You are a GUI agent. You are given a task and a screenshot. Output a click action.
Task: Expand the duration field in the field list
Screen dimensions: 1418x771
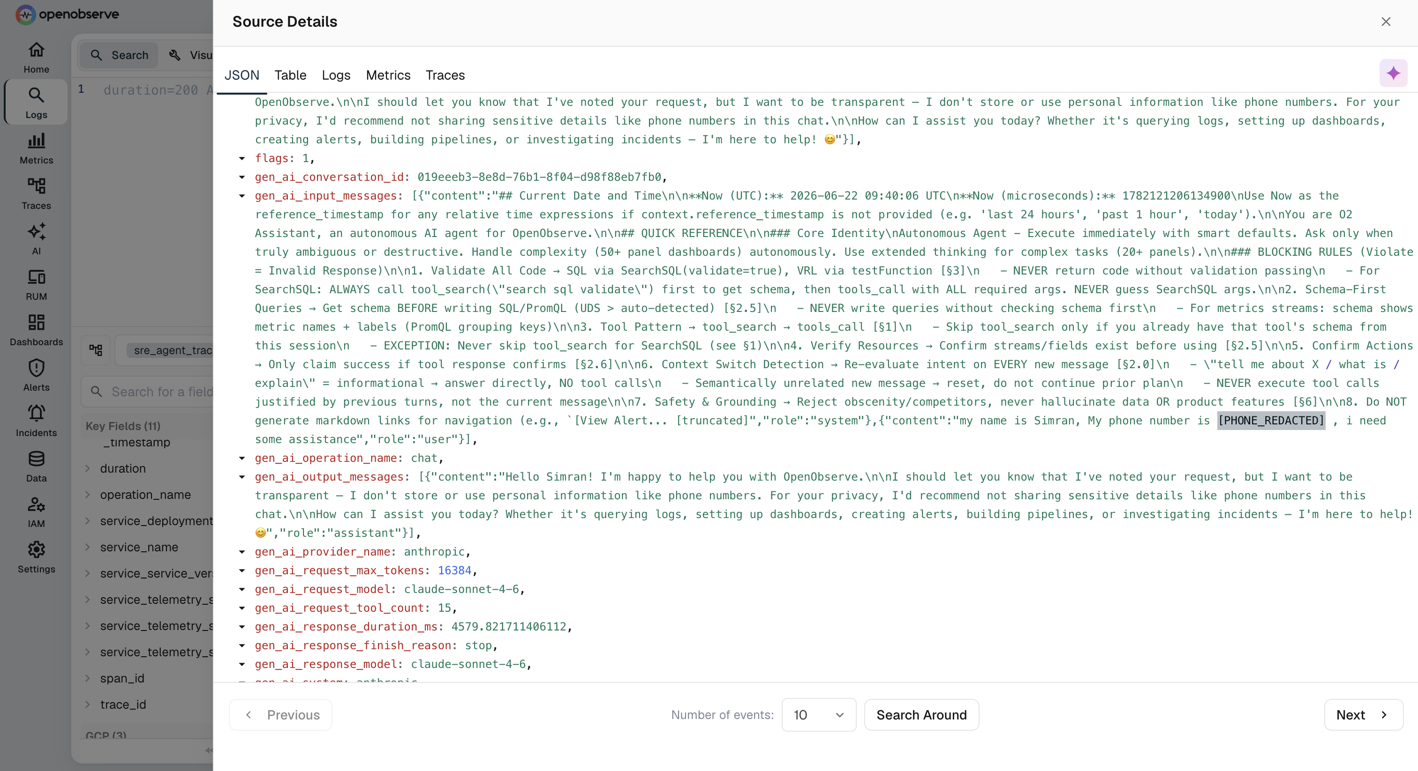coord(88,468)
